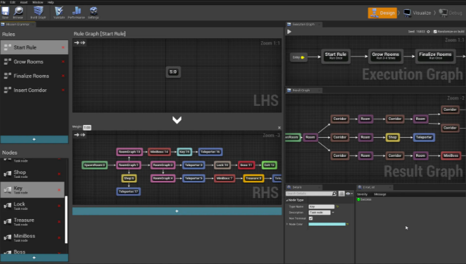Open the Performance tool
This screenshot has width=466, height=264.
76,11
